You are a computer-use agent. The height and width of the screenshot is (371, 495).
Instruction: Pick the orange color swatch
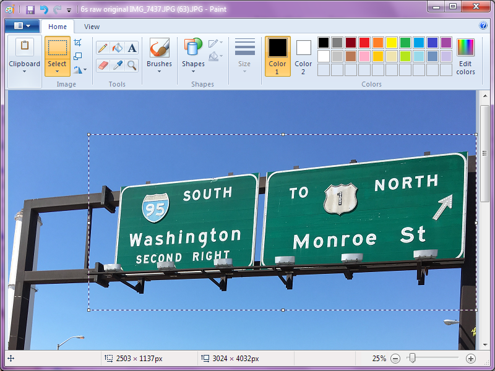coord(378,43)
